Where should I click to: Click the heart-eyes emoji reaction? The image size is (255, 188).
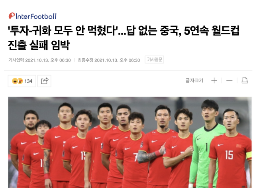click(20, 81)
